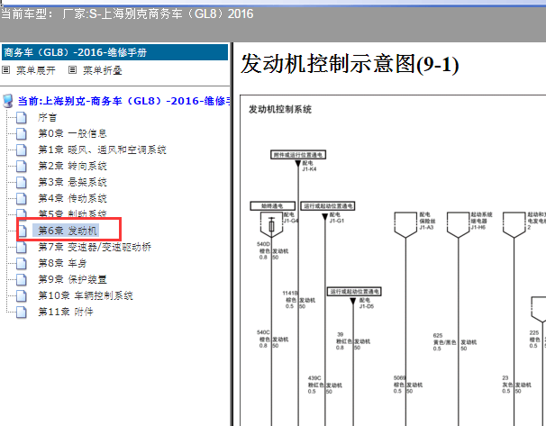The width and height of the screenshot is (546, 426).
Task: Open 第10章 车辆控制系统
Action: point(86,295)
